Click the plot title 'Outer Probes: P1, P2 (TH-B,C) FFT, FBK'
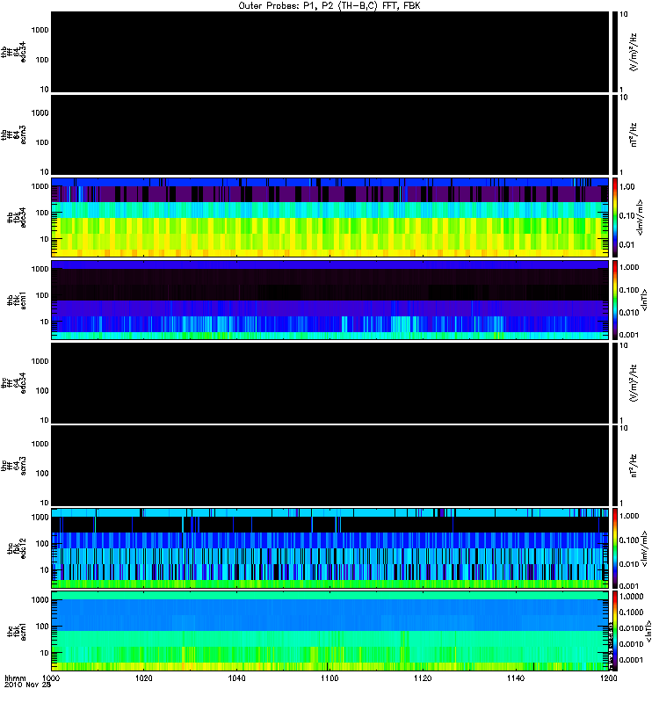 pos(329,5)
